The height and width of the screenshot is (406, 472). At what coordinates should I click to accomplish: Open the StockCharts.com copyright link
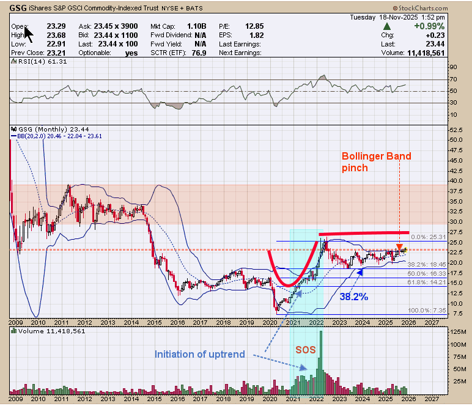(x=420, y=8)
